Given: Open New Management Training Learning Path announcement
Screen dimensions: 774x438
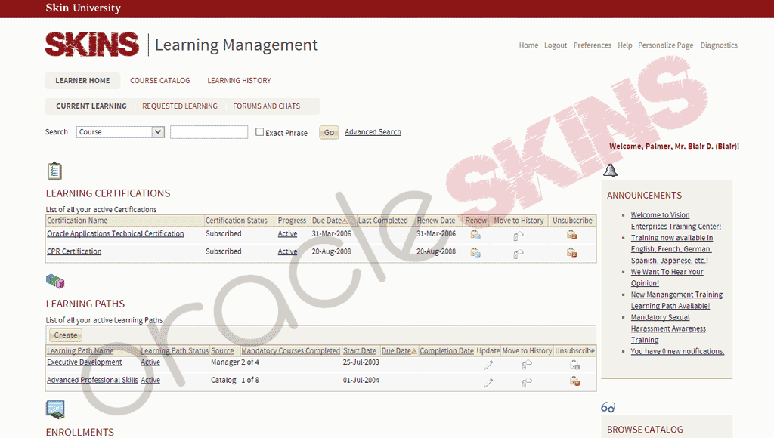Looking at the screenshot, I should [x=676, y=300].
